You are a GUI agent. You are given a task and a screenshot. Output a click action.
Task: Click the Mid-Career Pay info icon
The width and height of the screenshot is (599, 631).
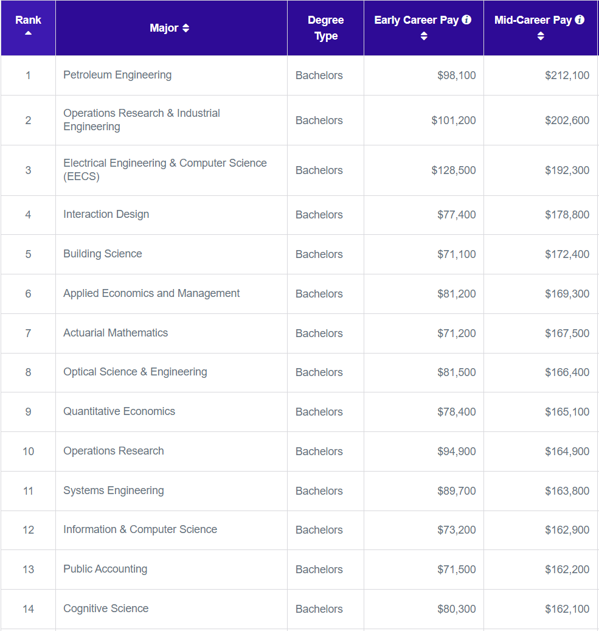[580, 20]
